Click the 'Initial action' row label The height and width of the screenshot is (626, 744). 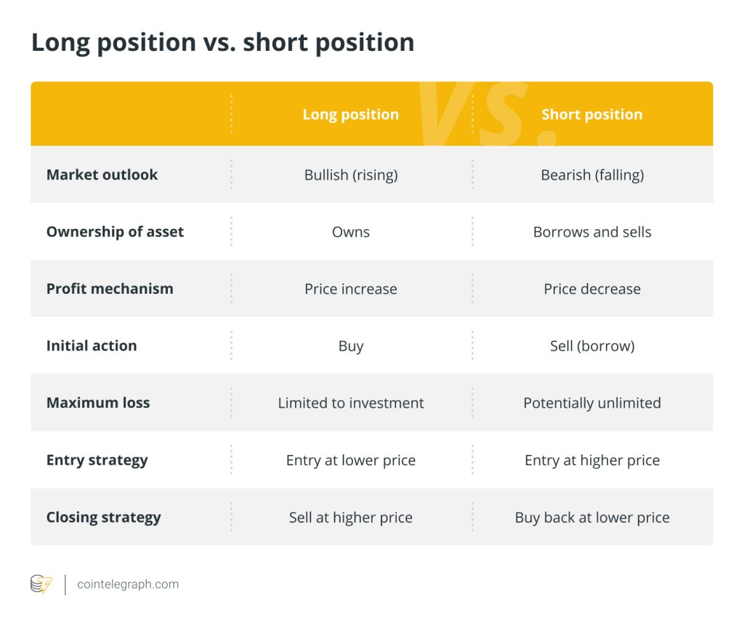pyautogui.click(x=92, y=346)
